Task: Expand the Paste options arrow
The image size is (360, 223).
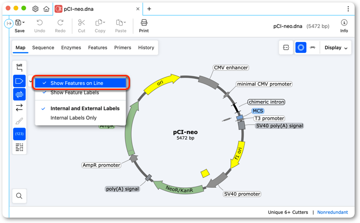Action: (x=125, y=22)
